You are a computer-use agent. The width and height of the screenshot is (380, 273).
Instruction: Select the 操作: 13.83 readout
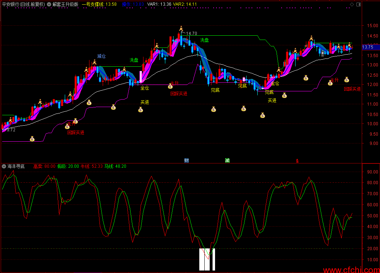(133, 4)
